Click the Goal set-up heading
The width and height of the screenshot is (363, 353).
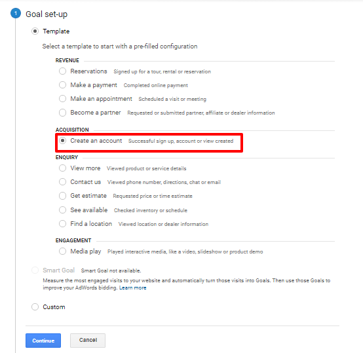tap(47, 14)
